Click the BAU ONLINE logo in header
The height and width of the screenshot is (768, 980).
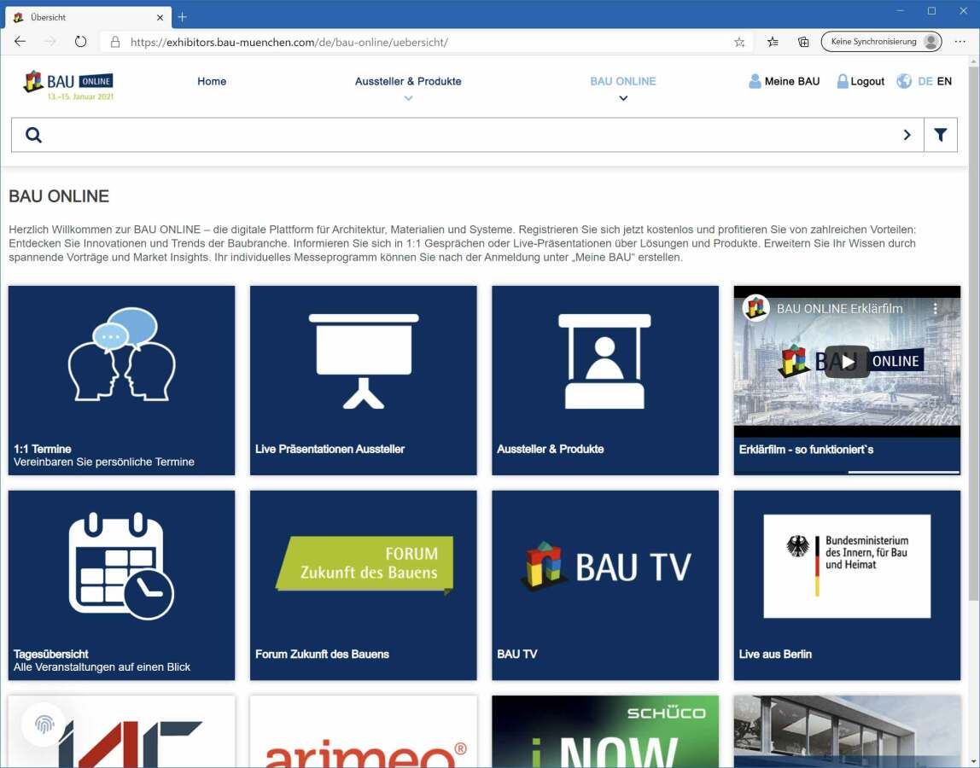[x=68, y=85]
